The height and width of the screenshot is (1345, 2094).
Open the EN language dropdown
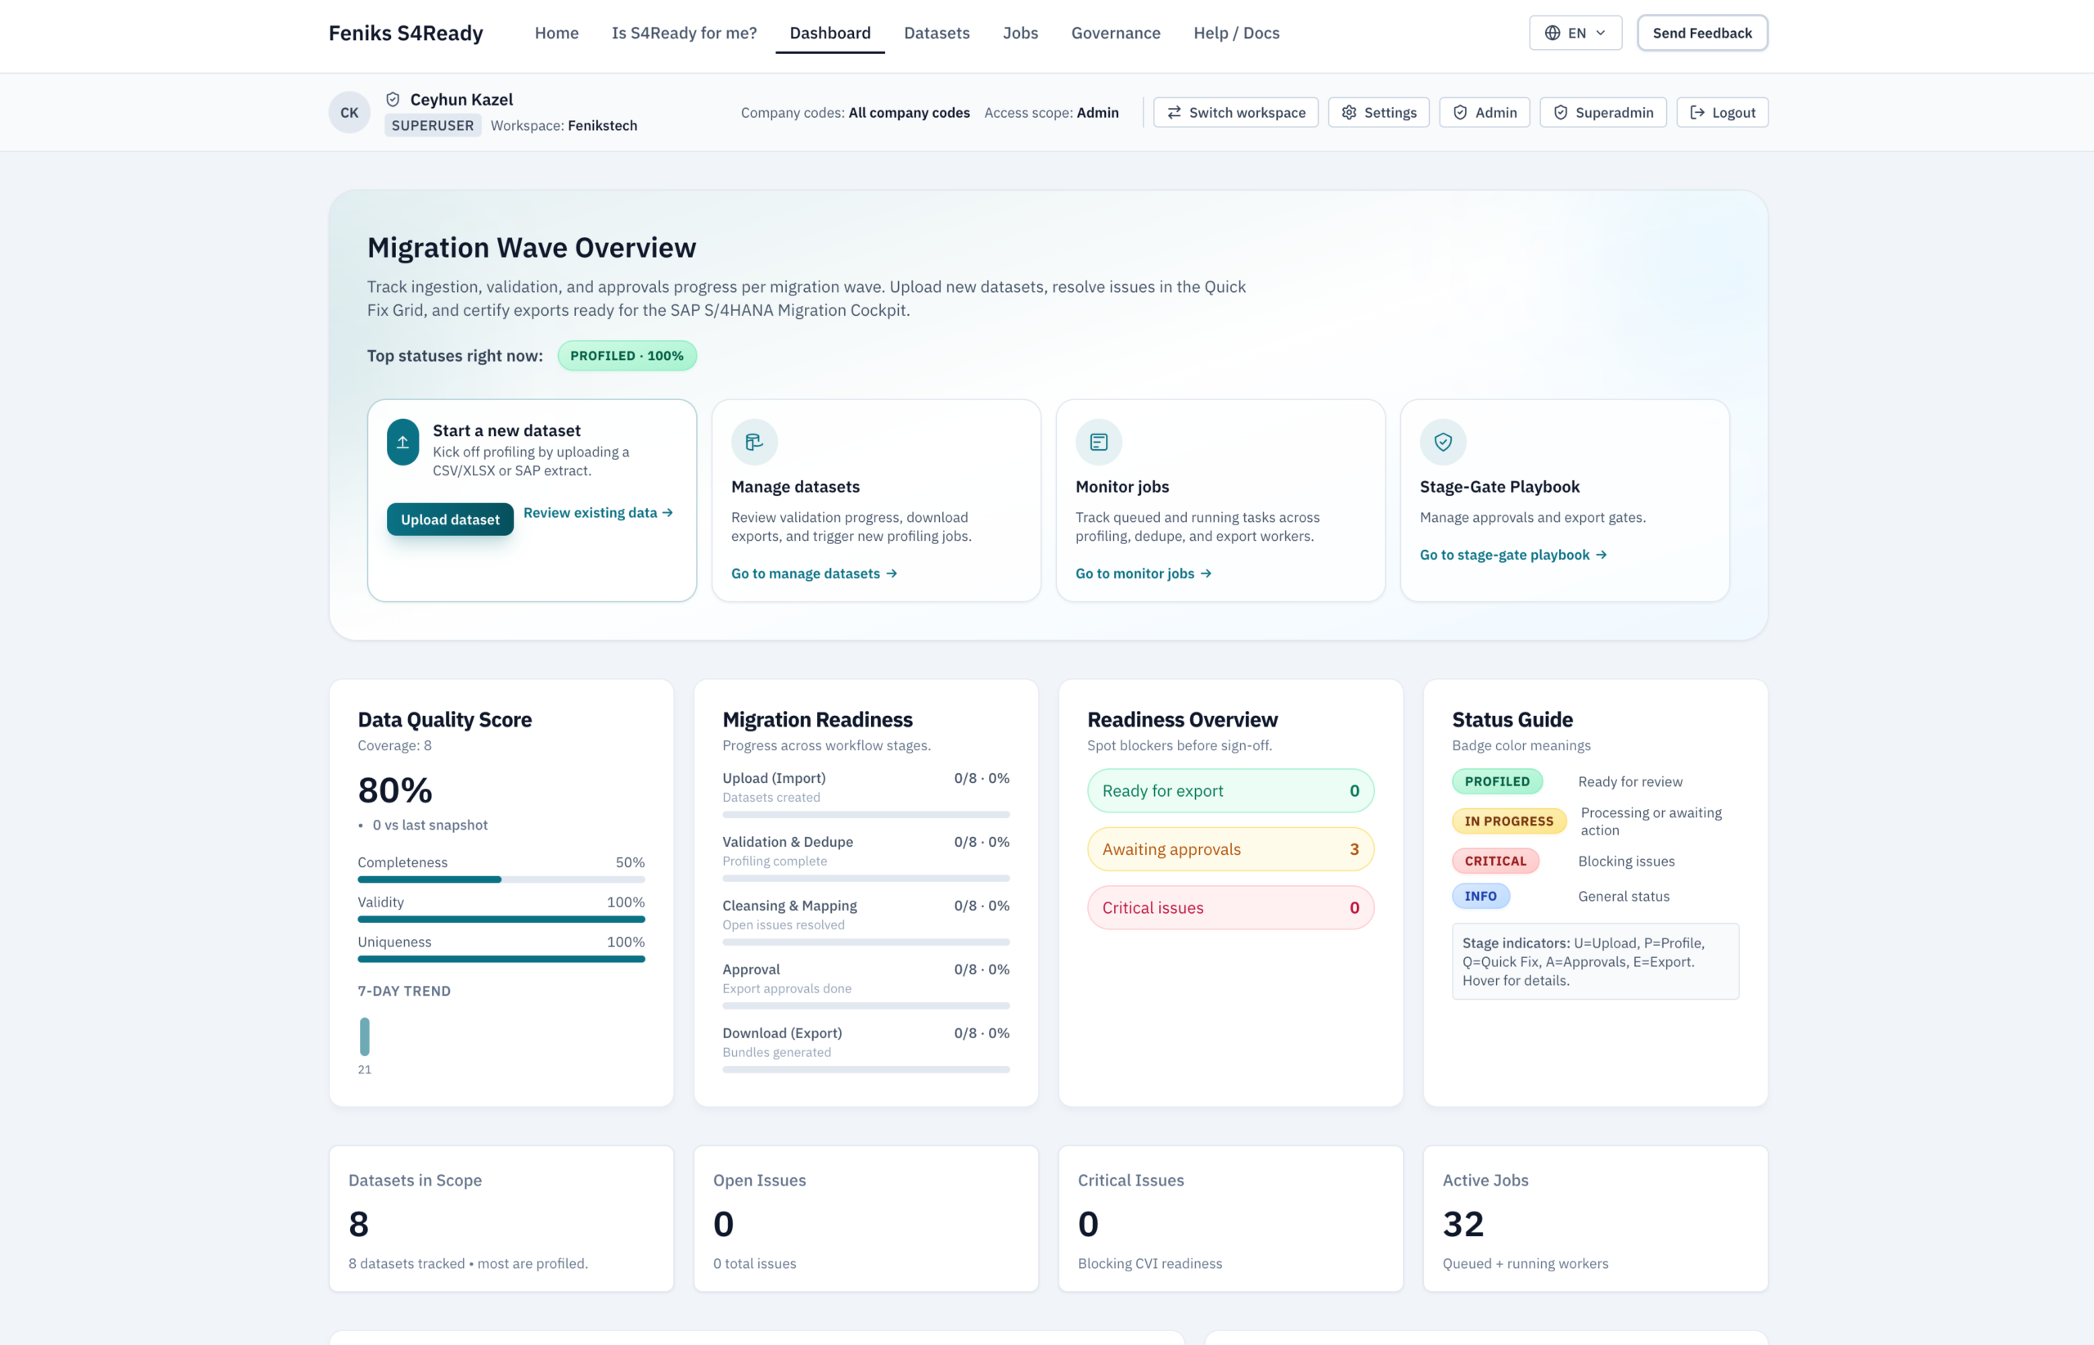point(1575,34)
